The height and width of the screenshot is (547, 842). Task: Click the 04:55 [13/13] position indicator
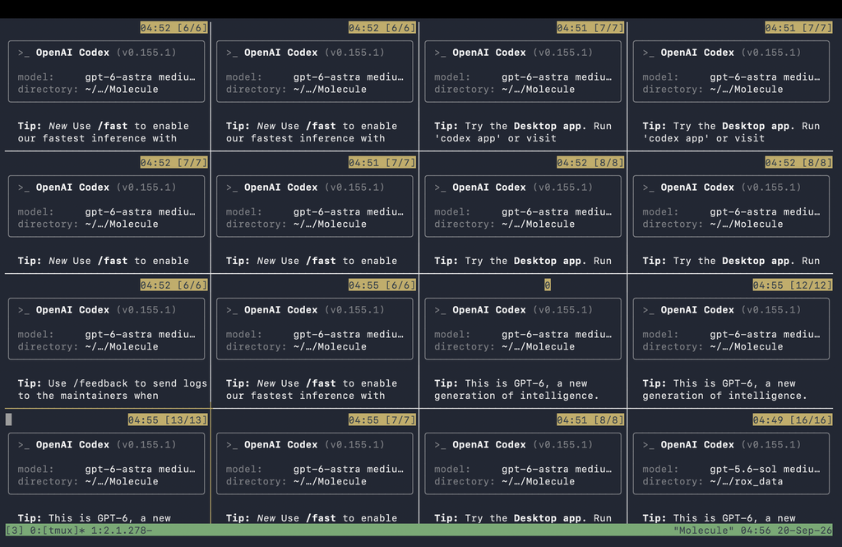pyautogui.click(x=168, y=420)
